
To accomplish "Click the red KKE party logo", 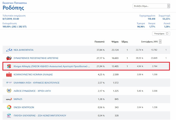I will pos(9,75).
